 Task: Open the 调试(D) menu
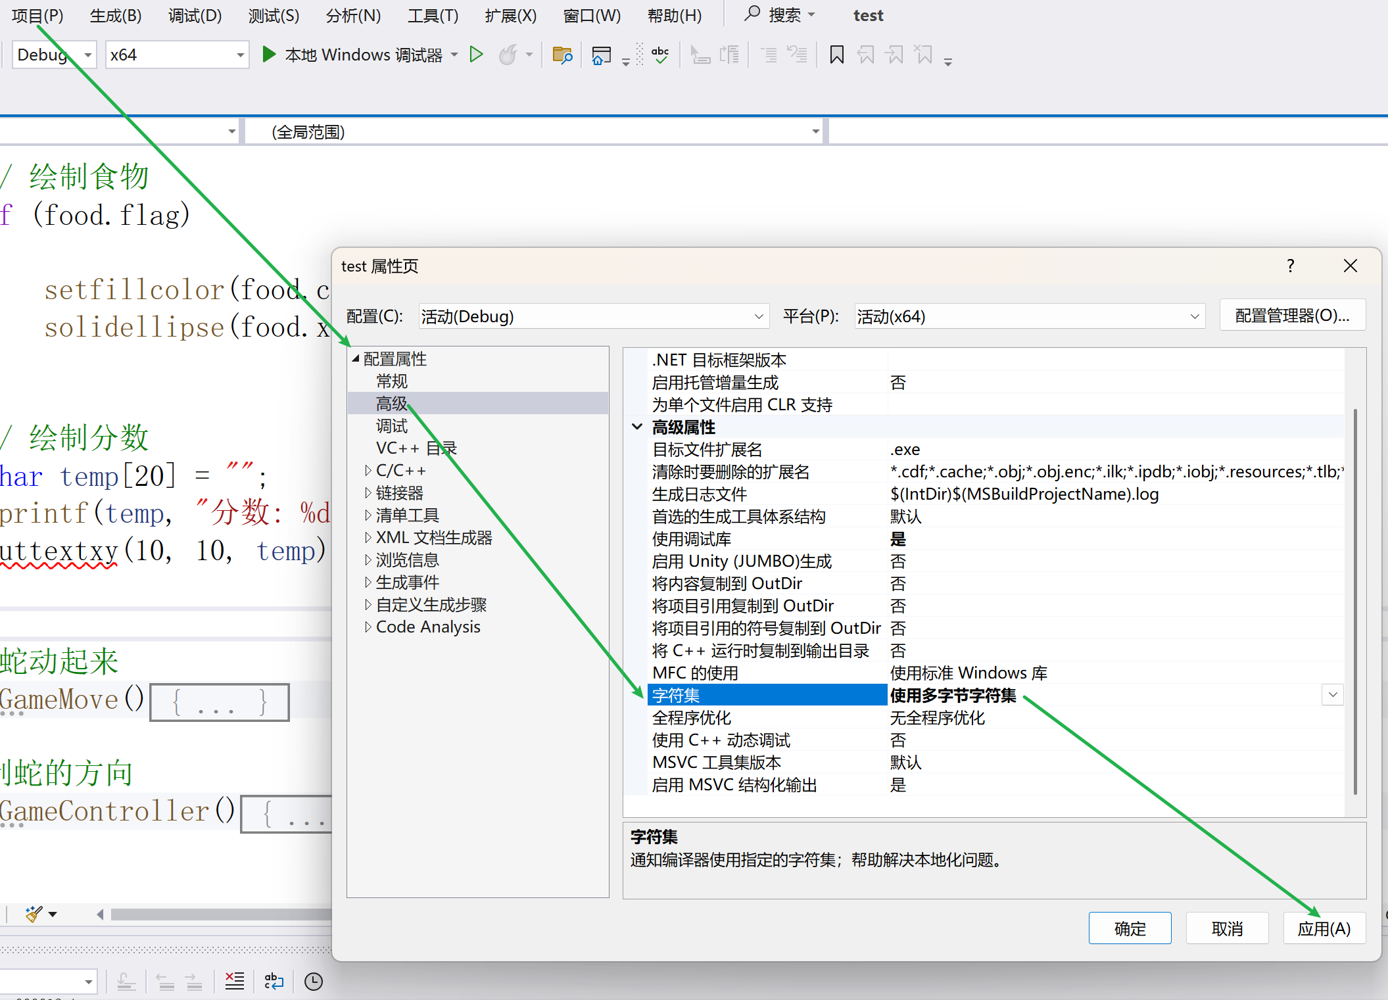195,15
